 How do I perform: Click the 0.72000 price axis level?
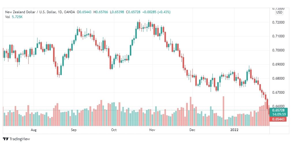[279, 22]
